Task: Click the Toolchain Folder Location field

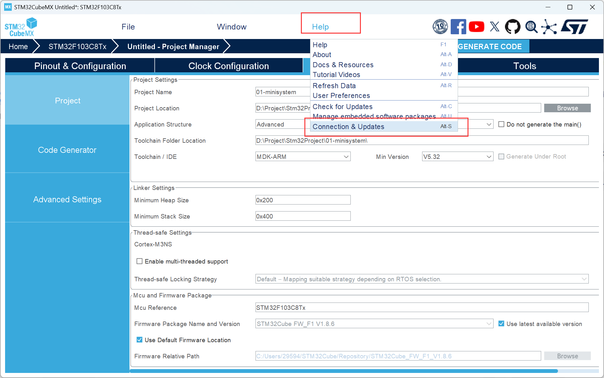Action: click(x=422, y=140)
